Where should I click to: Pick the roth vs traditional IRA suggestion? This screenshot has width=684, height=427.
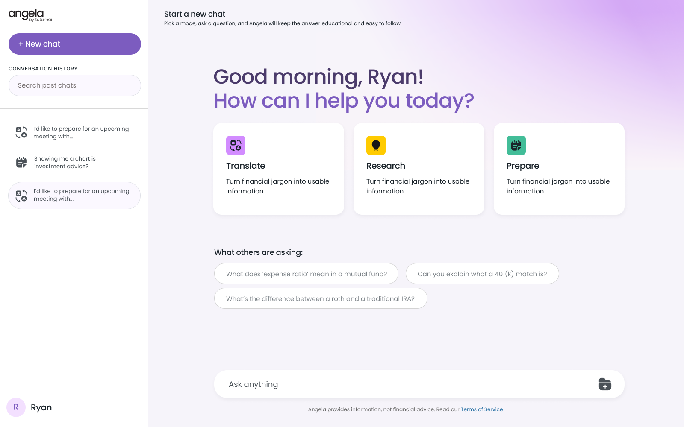click(x=321, y=298)
